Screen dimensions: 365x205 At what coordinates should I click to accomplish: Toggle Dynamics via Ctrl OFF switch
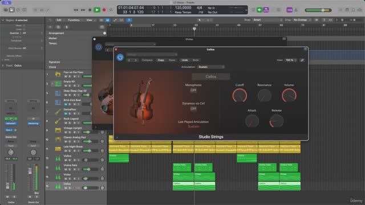pyautogui.click(x=193, y=109)
